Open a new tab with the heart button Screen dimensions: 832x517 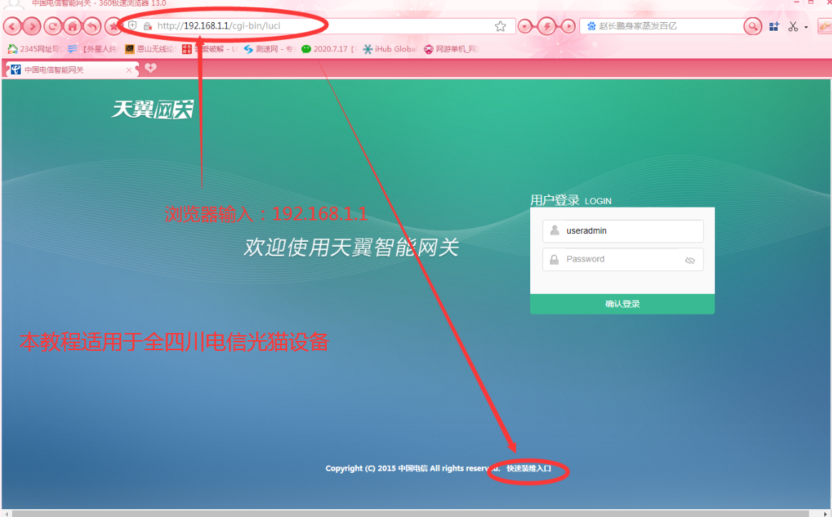[x=151, y=68]
